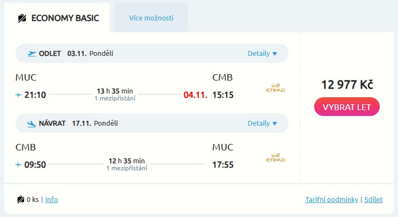398x217 pixels.
Task: Open the Info baggage link
Action: point(52,199)
